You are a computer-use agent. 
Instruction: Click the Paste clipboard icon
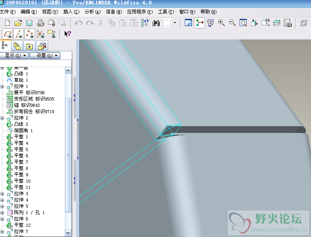coord(123,23)
